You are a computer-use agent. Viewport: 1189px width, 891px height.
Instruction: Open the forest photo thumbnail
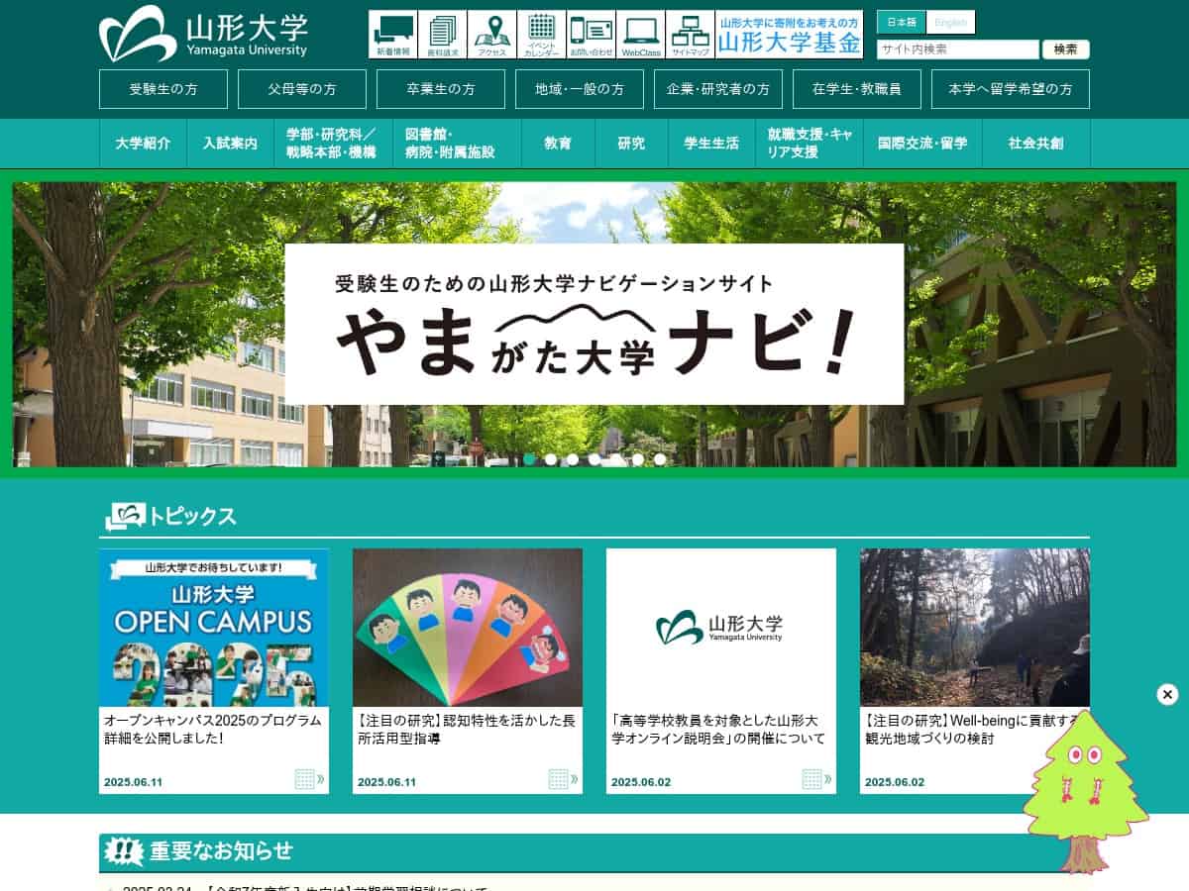click(975, 628)
